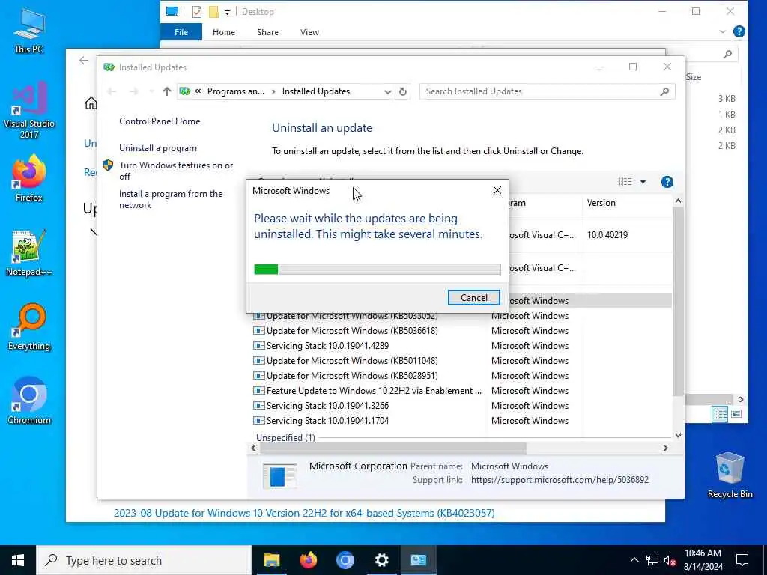This screenshot has width=767, height=575.
Task: Click the properties checkmark quick access icon
Action: pos(197,12)
